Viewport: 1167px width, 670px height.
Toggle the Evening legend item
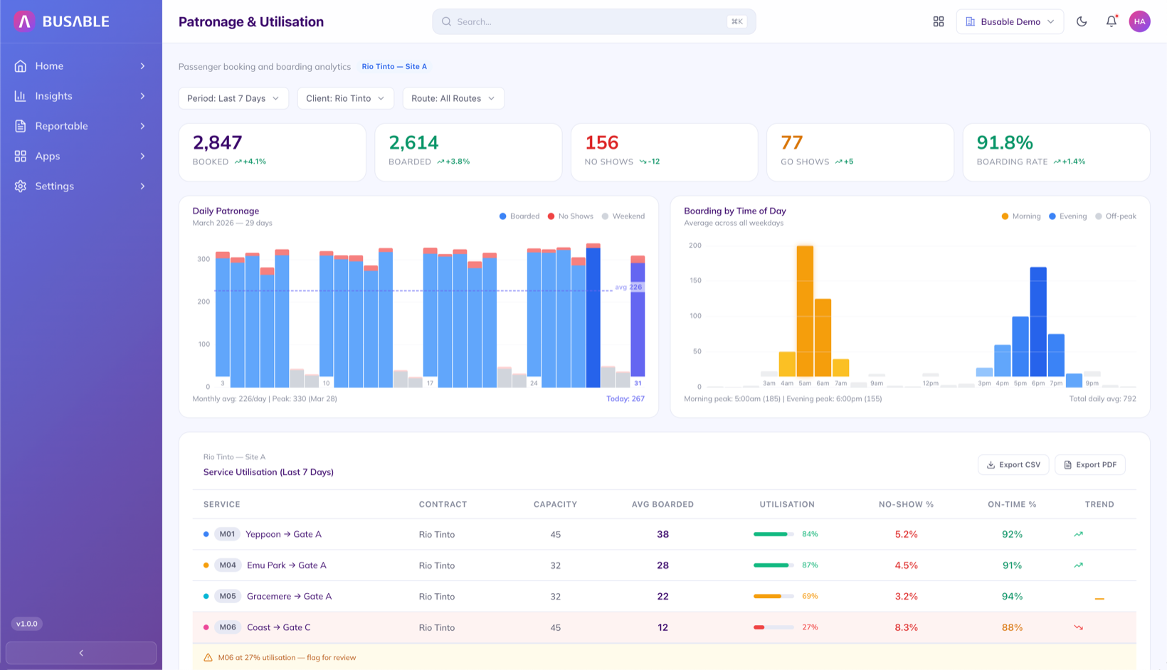[1067, 216]
